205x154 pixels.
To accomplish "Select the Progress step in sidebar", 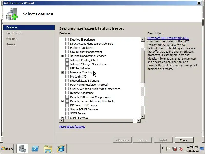I will [12, 39].
